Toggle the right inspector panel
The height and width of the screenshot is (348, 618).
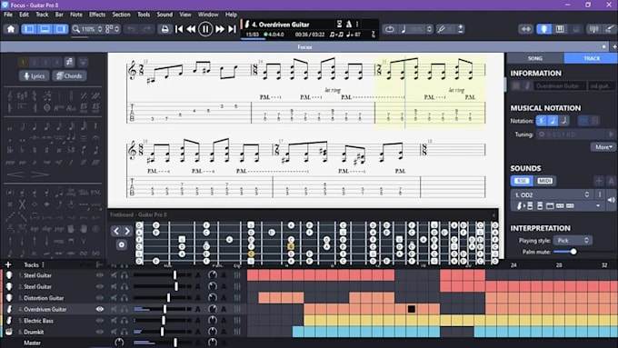click(x=60, y=29)
